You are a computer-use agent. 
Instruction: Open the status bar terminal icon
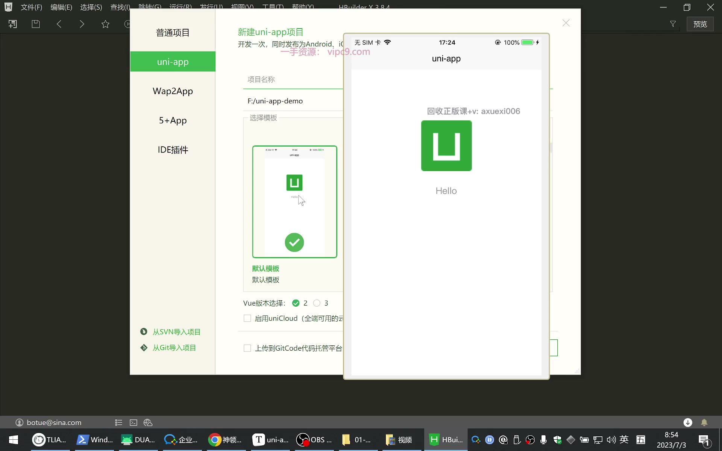pos(133,422)
